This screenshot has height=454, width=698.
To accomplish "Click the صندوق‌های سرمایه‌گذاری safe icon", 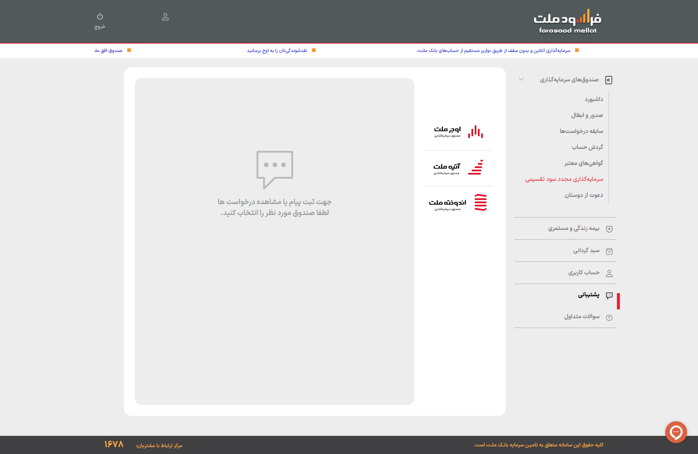I will click(x=609, y=80).
